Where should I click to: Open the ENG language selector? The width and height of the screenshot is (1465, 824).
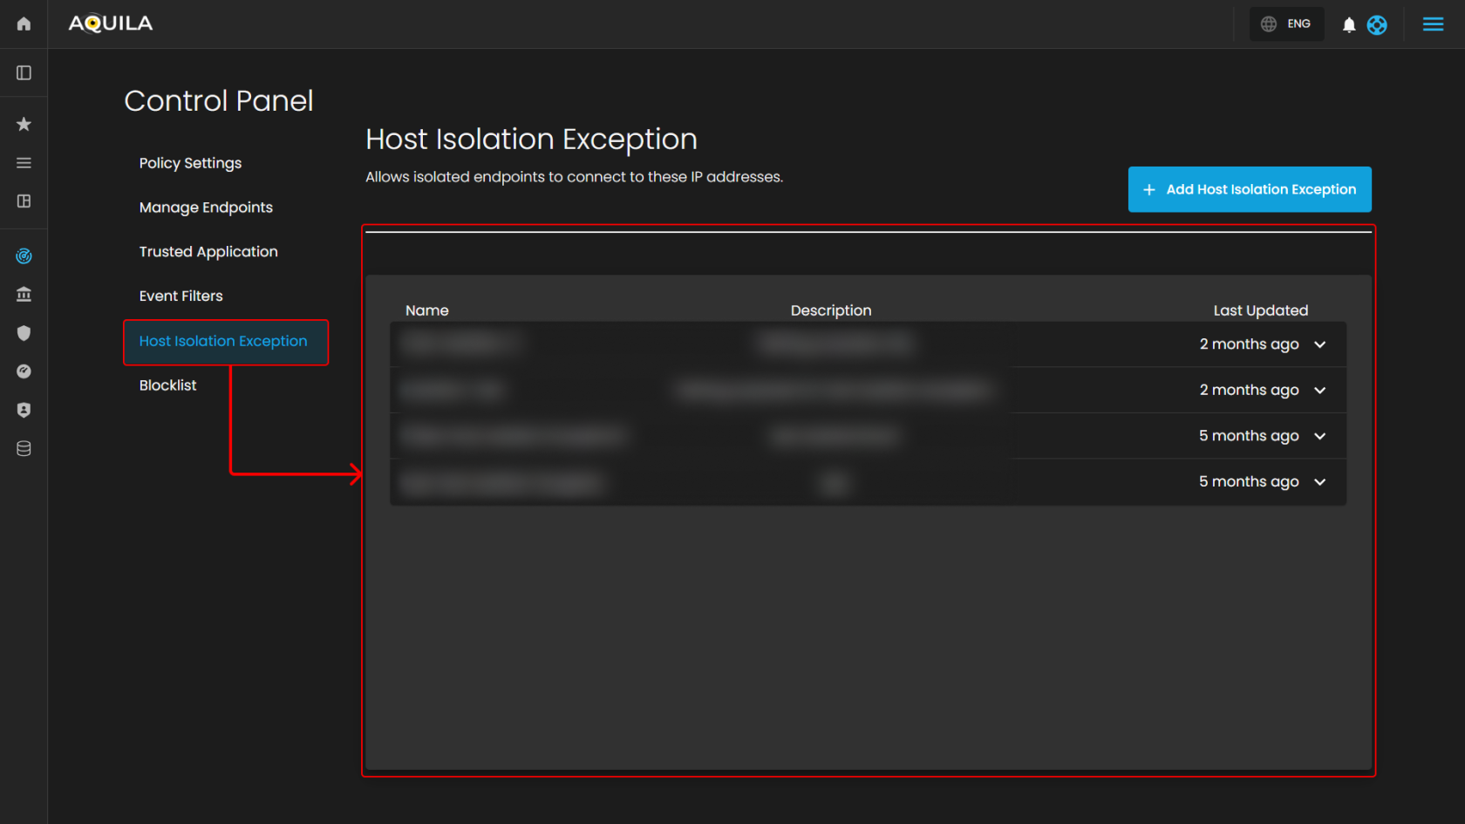1286,24
